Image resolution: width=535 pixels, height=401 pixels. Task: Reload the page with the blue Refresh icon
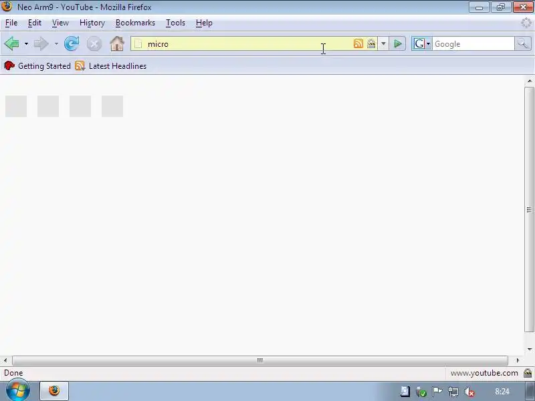(72, 43)
